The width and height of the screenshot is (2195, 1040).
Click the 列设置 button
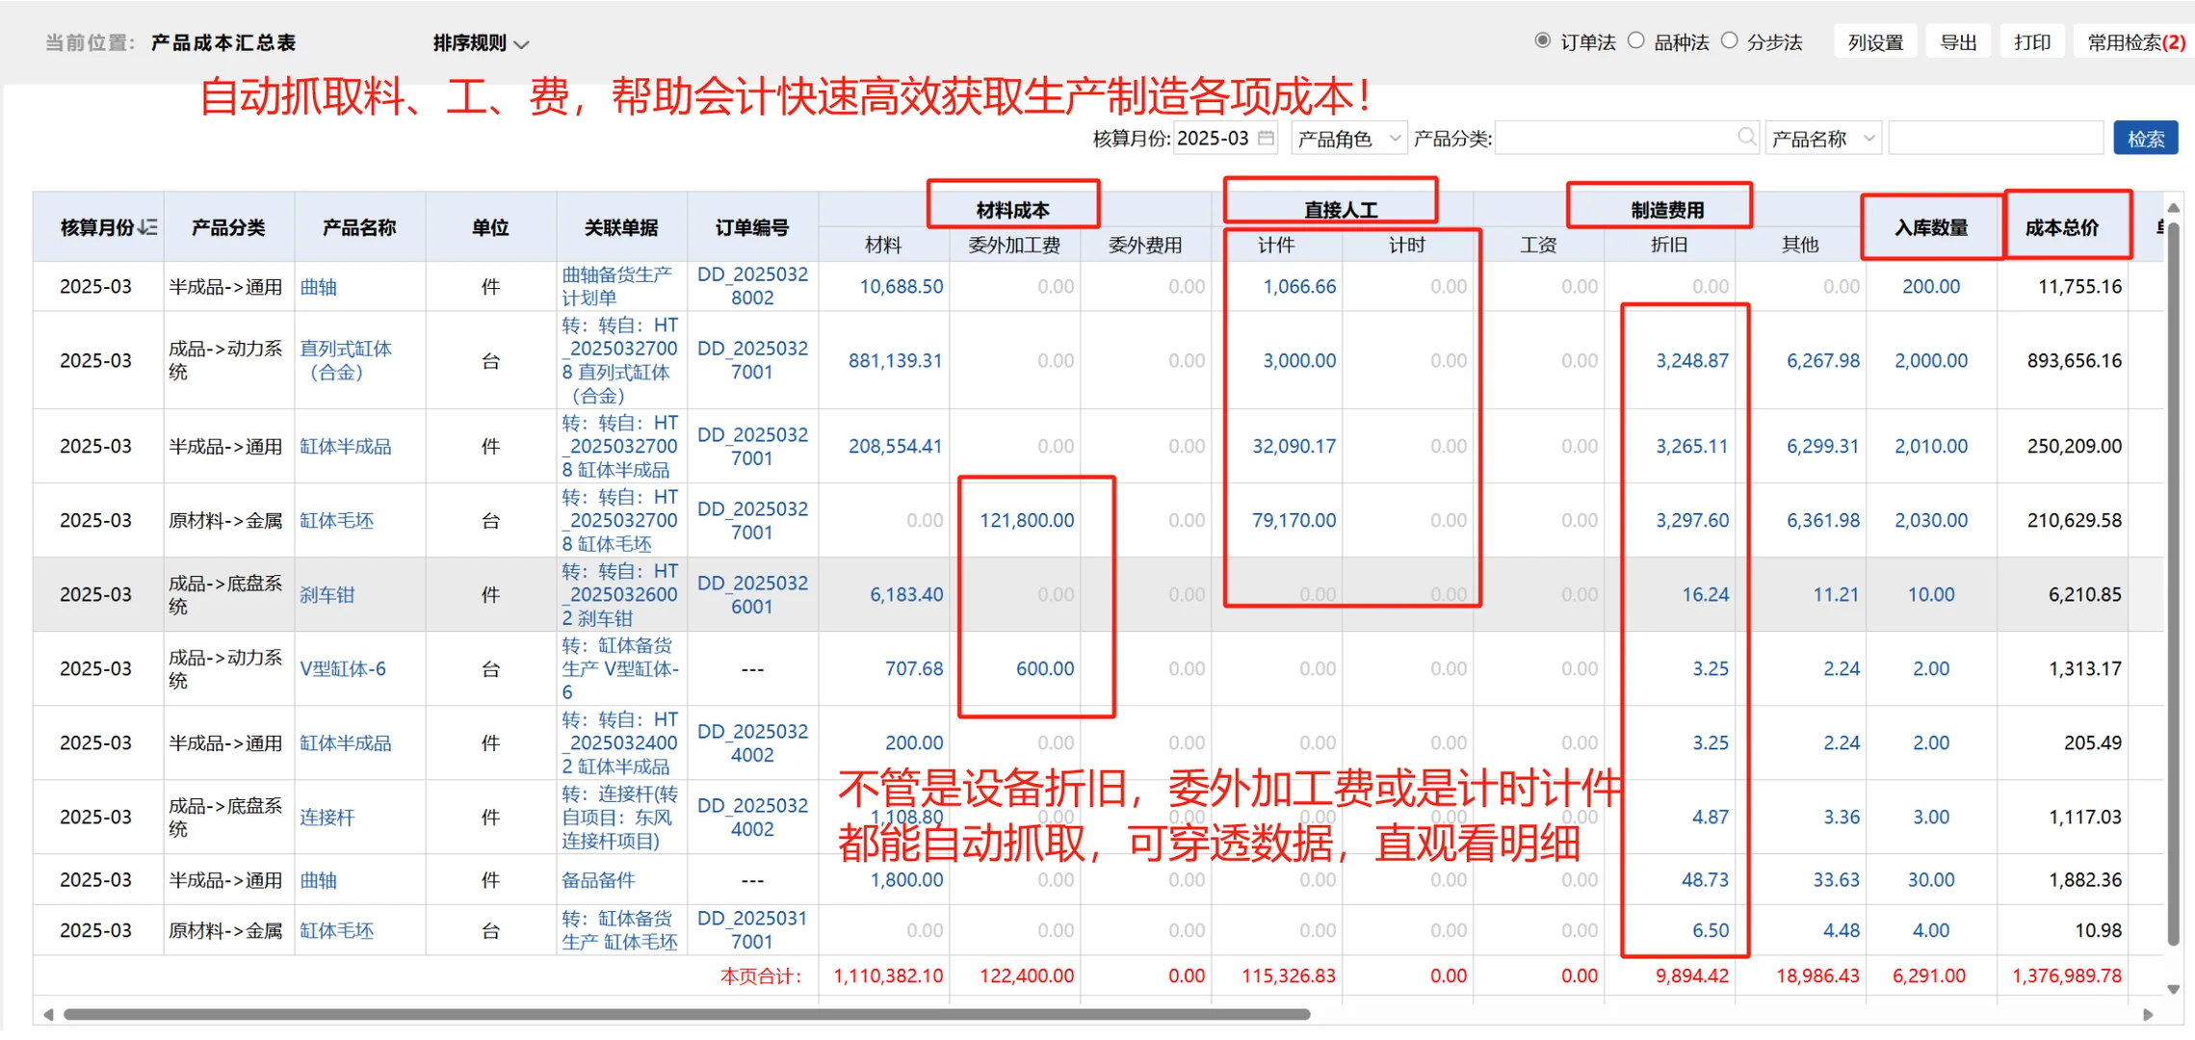point(1874,40)
